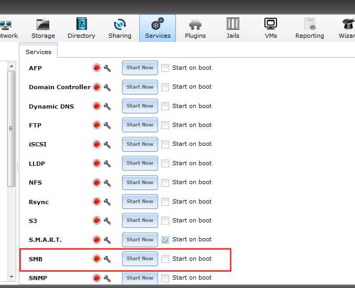Open FTP settings wrench icon
The width and height of the screenshot is (355, 288).
click(107, 125)
